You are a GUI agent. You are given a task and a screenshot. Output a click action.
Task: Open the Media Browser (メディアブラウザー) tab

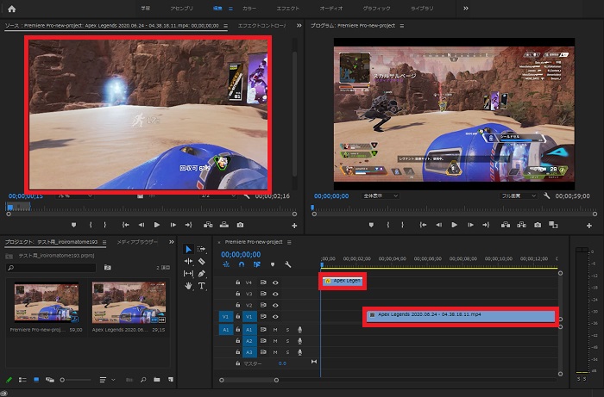(x=137, y=242)
